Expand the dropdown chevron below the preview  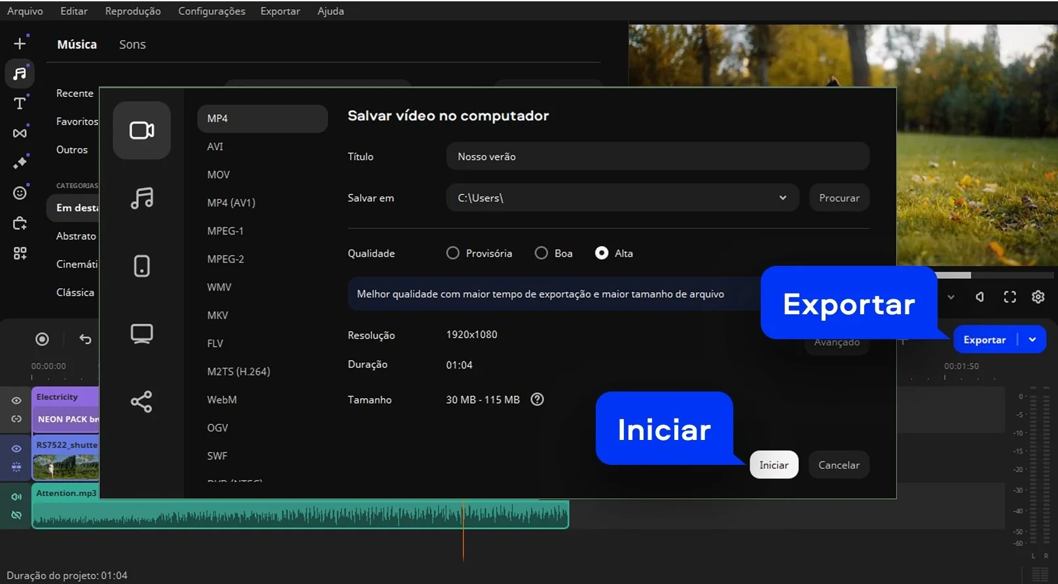click(951, 297)
